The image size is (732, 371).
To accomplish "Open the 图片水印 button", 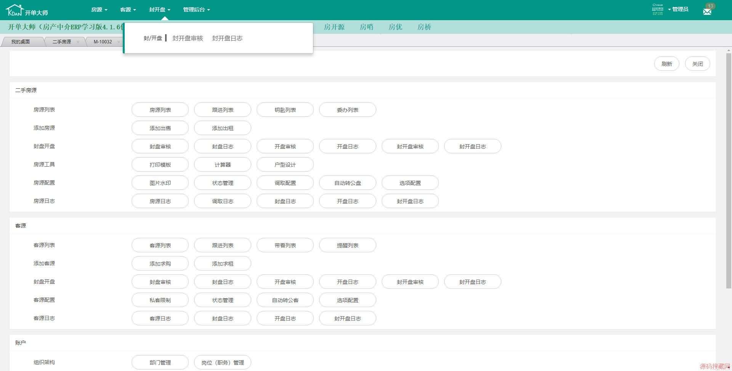I will tap(160, 183).
